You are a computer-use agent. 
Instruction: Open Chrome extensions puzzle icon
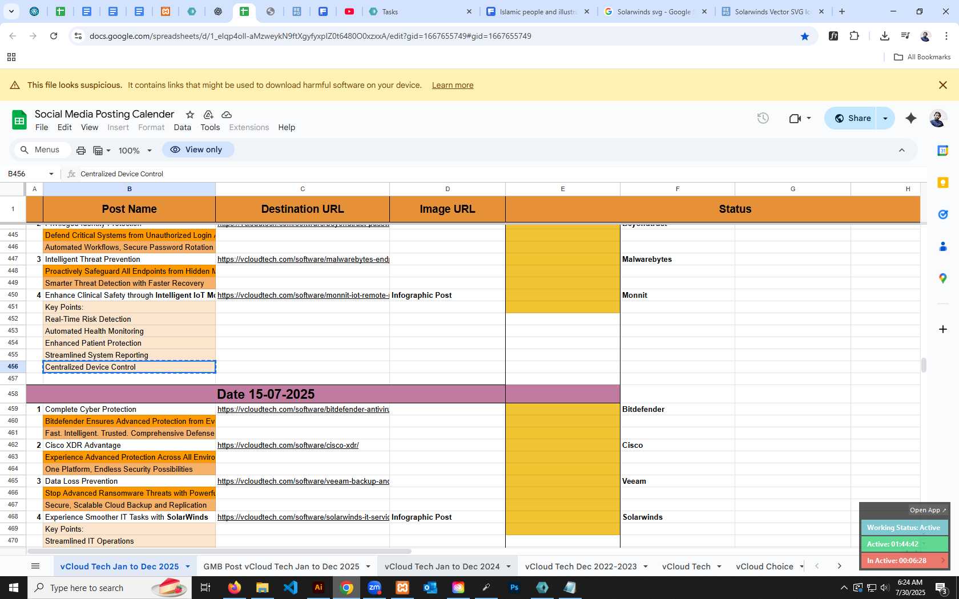click(854, 36)
